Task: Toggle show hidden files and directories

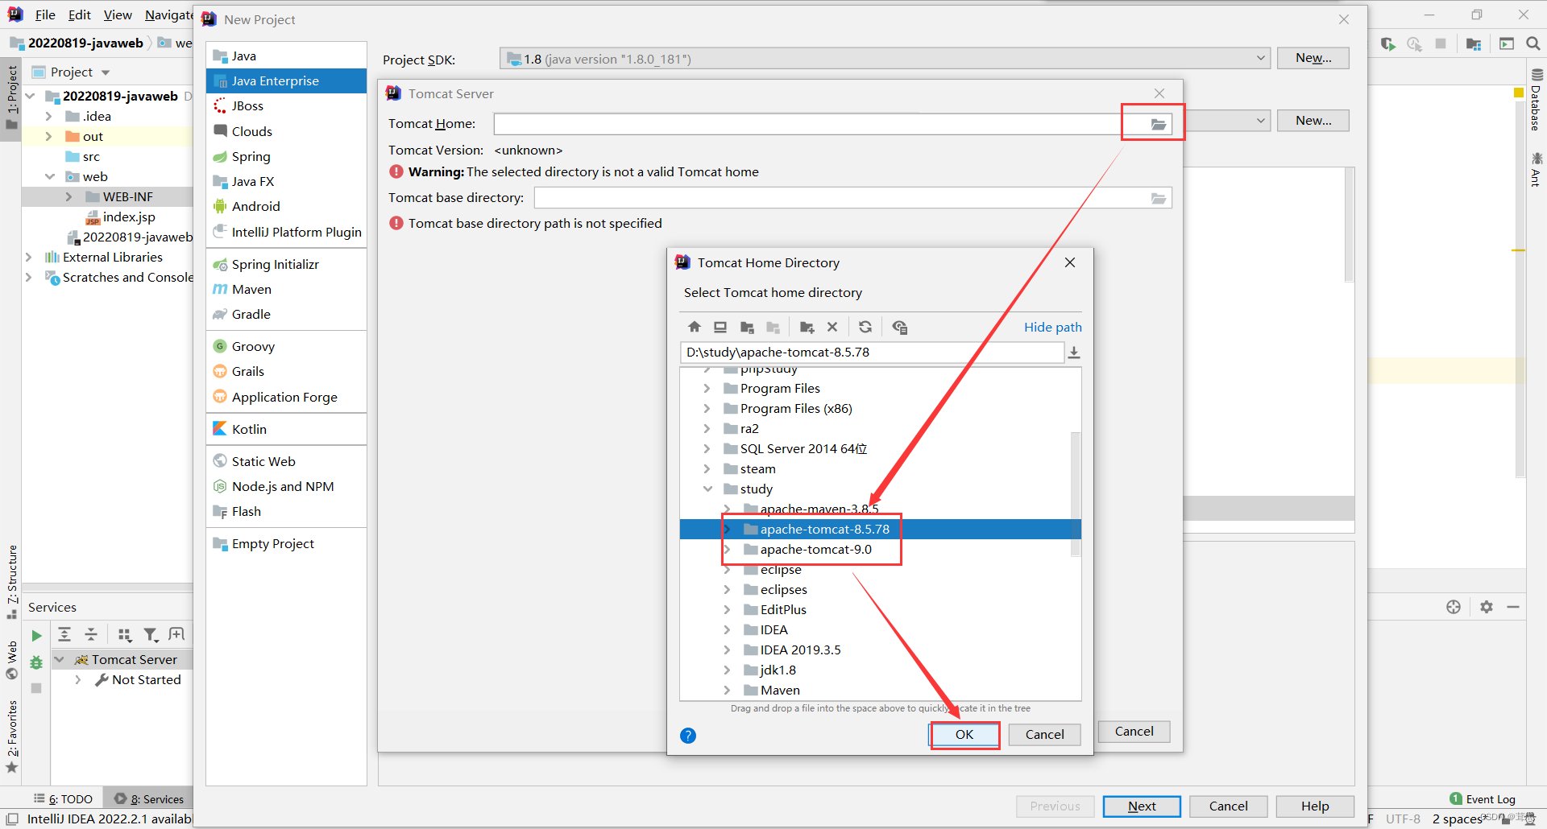Action: [900, 327]
